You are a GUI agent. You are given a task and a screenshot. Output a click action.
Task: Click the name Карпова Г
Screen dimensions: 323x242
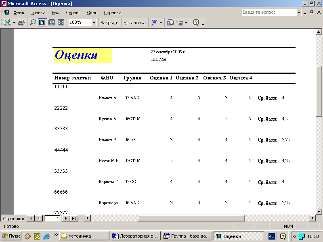pyautogui.click(x=108, y=182)
